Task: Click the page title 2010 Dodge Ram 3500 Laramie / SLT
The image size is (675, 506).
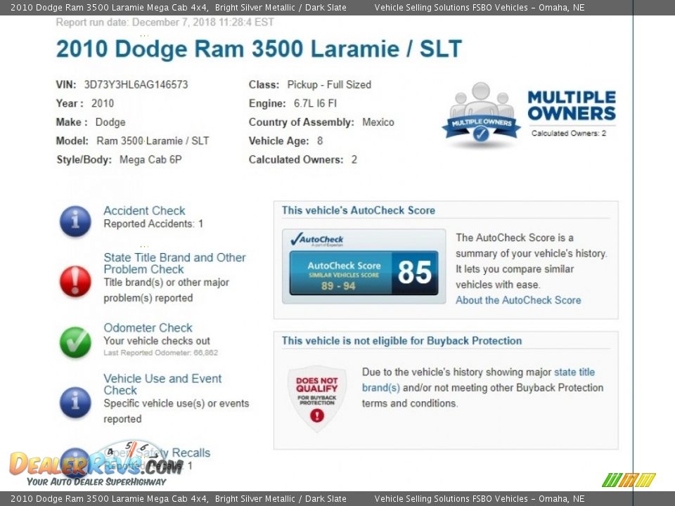Action: click(259, 48)
